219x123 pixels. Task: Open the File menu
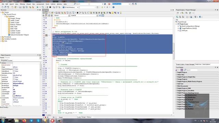[3, 4]
